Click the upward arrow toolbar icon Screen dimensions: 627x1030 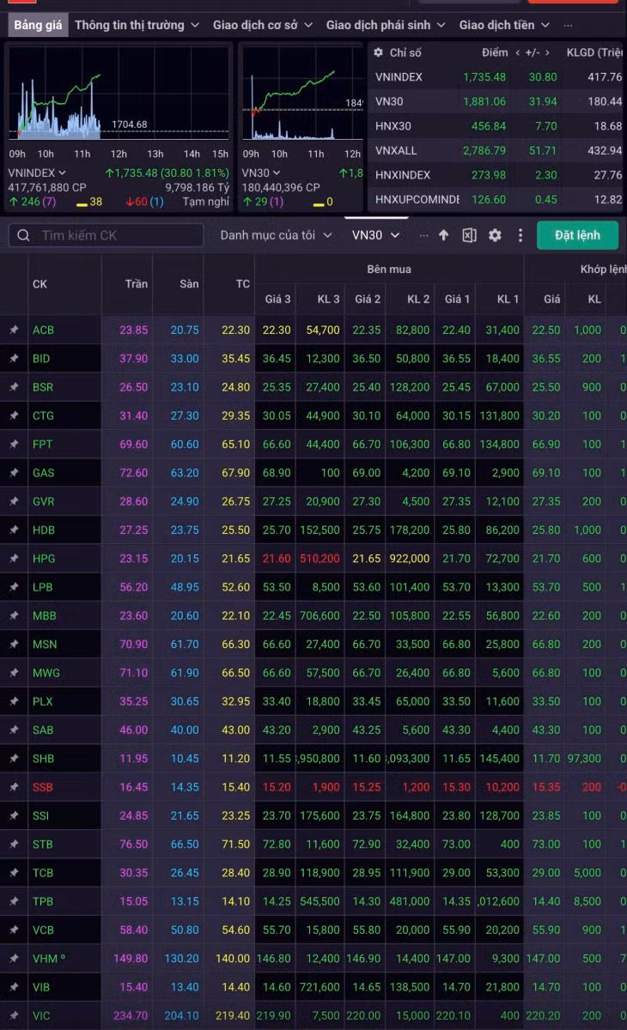click(443, 235)
